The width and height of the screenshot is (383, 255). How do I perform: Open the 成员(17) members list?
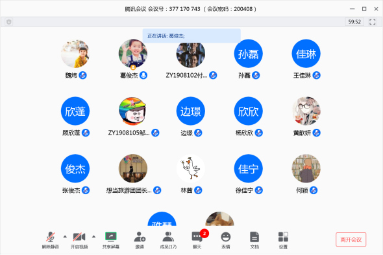[x=168, y=239]
